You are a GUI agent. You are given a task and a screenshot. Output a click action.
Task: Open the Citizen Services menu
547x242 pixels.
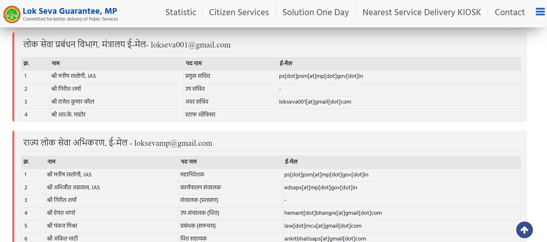(239, 12)
